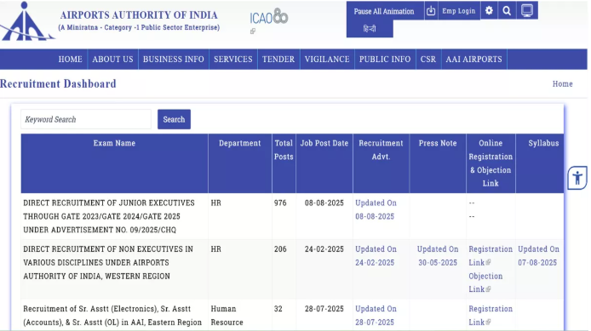
Task: Expand the PUBLIC INFO menu
Action: 385,59
